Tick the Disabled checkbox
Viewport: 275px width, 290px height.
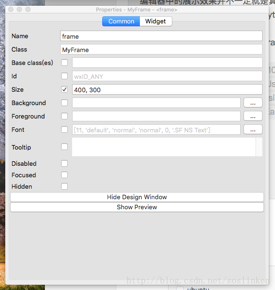click(64, 163)
